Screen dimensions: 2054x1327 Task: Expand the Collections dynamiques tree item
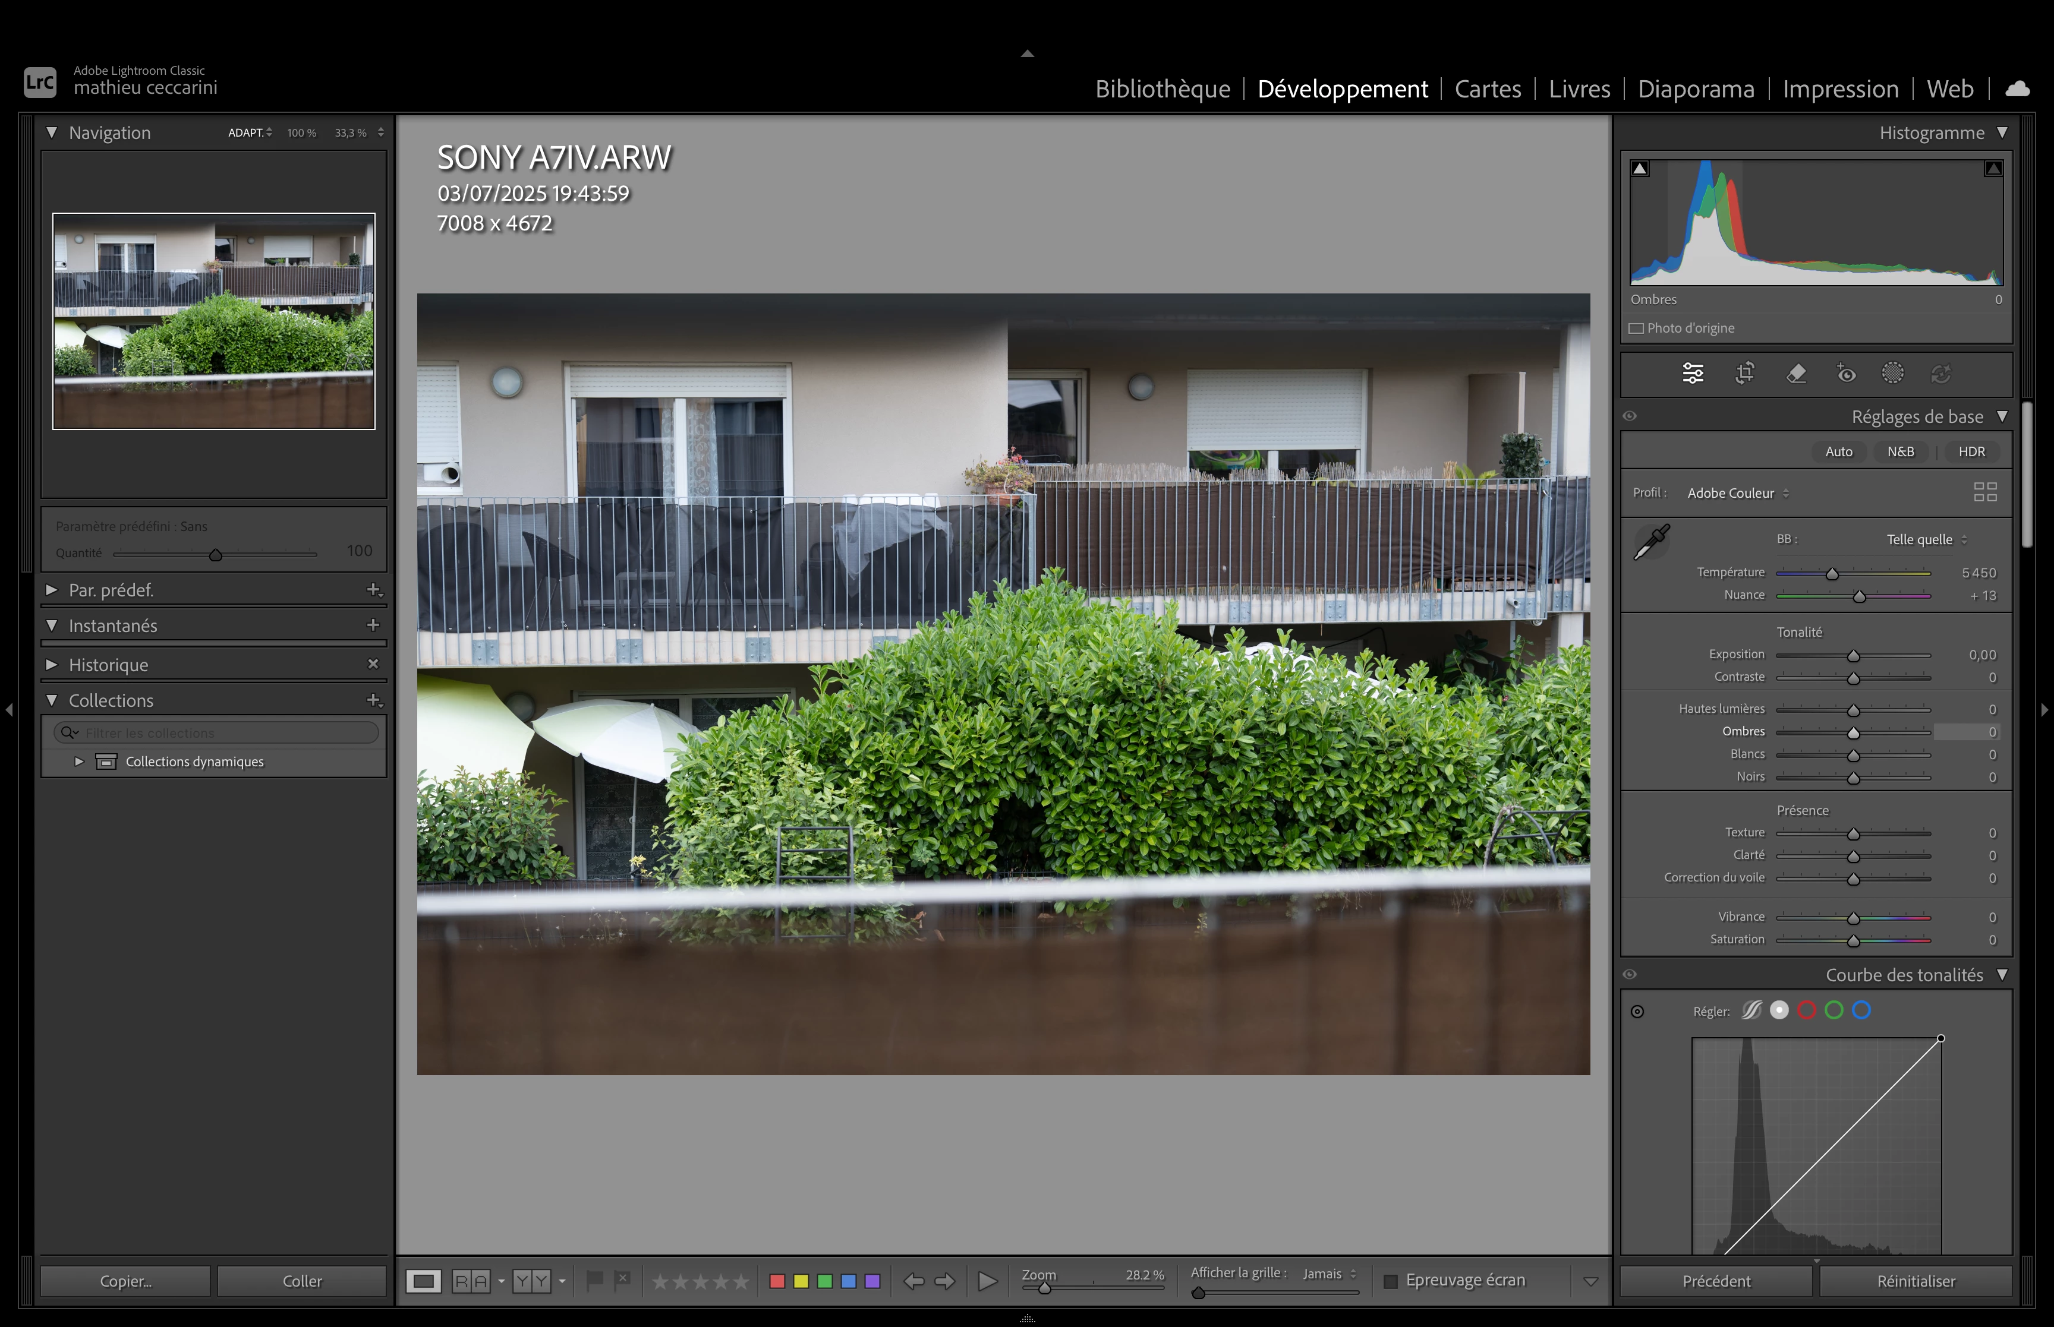click(78, 762)
